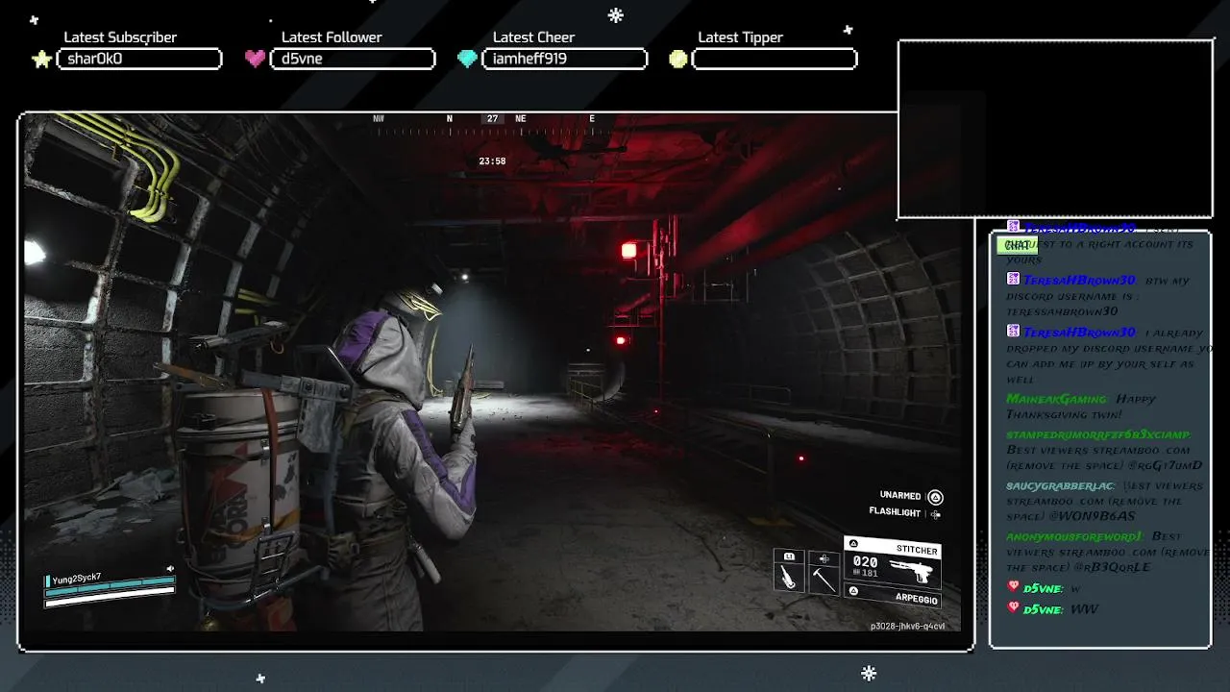The height and width of the screenshot is (692, 1230).
Task: Click the UNARMED prompt text
Action: (x=900, y=496)
